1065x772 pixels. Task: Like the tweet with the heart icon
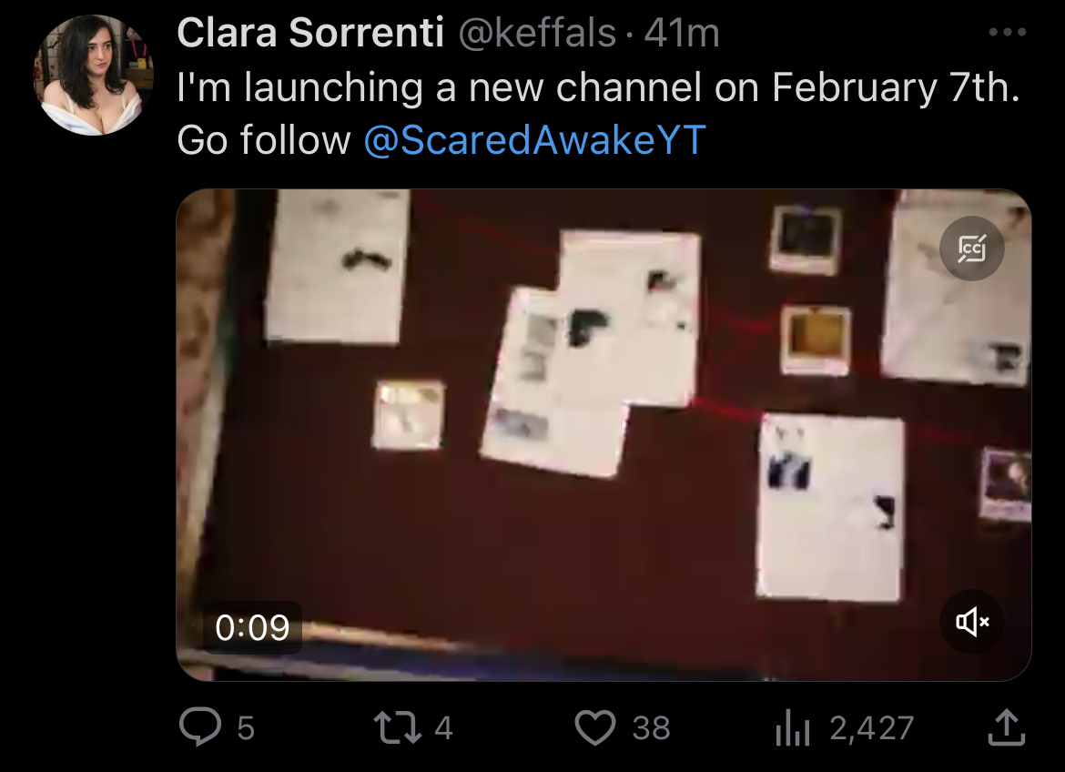tap(595, 727)
